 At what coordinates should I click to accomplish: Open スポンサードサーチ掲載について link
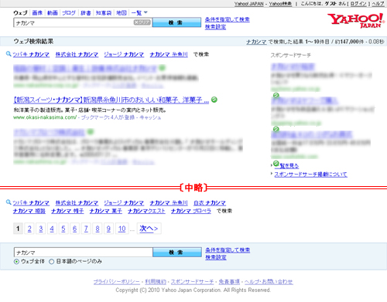[310, 175]
